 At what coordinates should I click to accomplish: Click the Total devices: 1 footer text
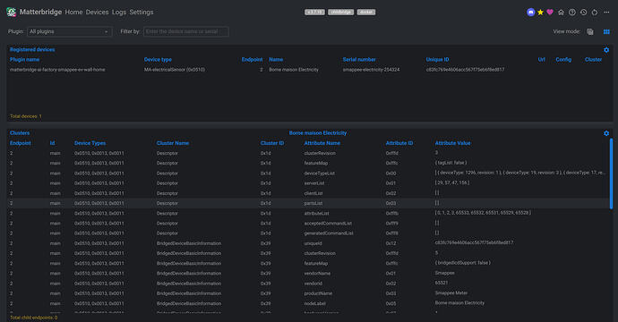click(26, 116)
